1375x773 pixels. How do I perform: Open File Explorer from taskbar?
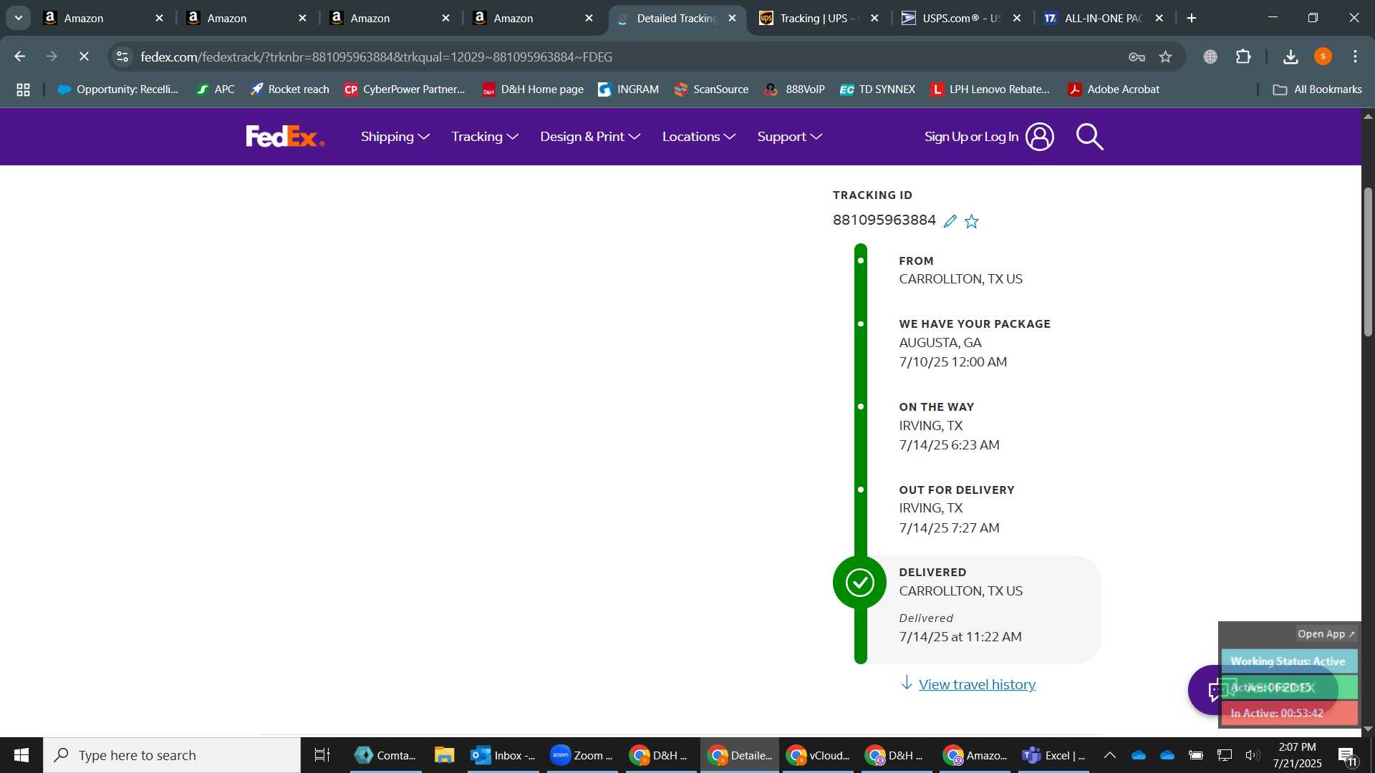click(444, 755)
